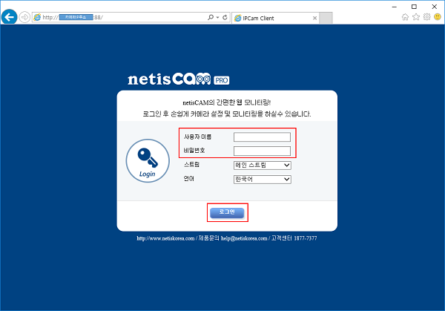Click the 비밀번호 label
This screenshot has width=445, height=311.
pos(194,151)
